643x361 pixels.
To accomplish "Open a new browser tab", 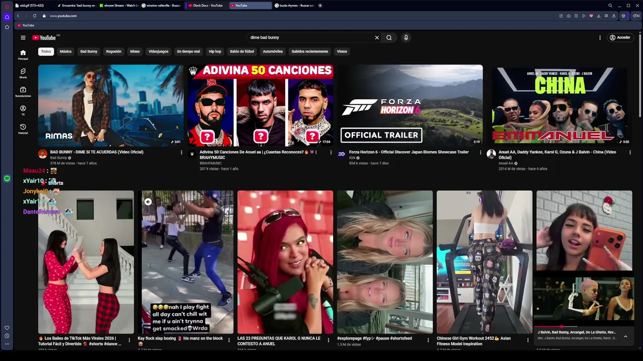I will tap(320, 6).
